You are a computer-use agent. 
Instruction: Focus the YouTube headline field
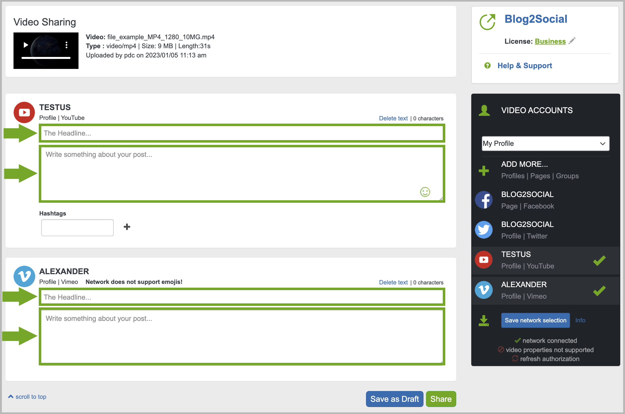242,133
